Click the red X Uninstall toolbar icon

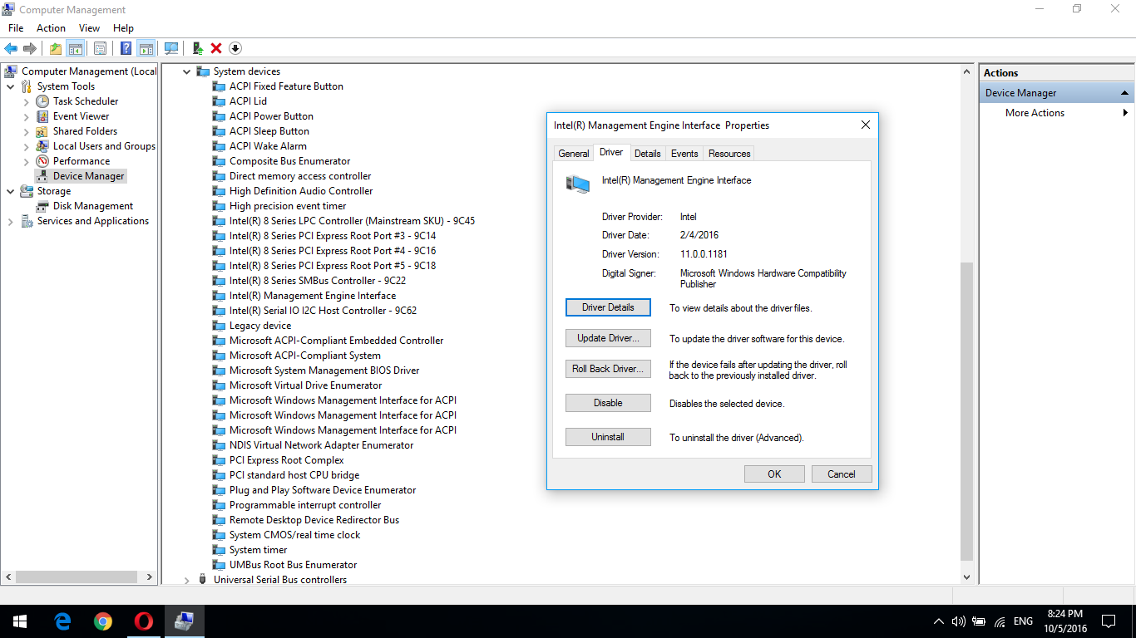click(x=216, y=49)
